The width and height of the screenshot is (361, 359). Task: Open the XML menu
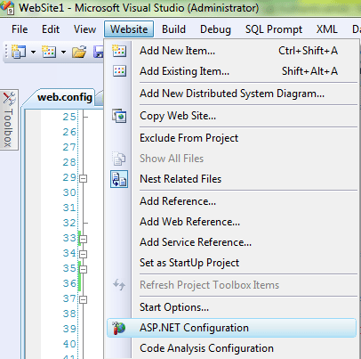point(327,29)
